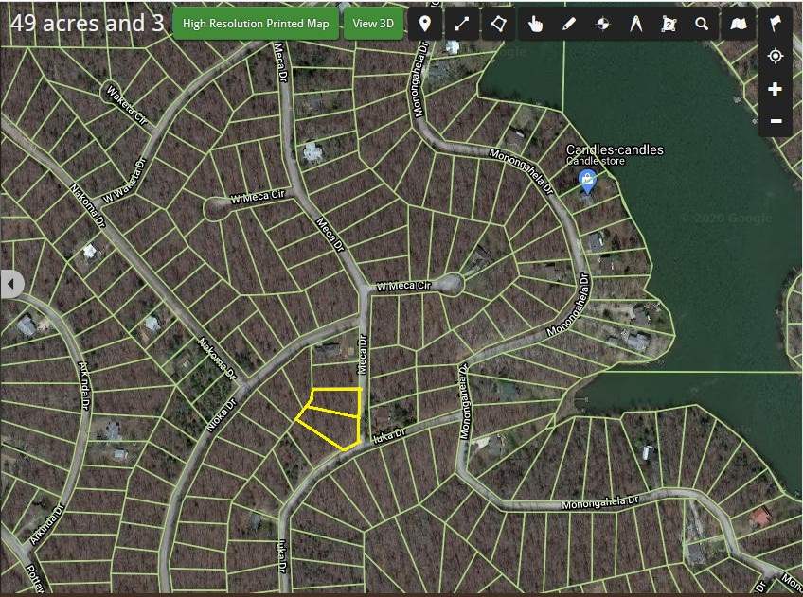Screen dimensions: 803x597
Task: Click the parcel identify question-mark tool
Action: pyautogui.click(x=669, y=25)
